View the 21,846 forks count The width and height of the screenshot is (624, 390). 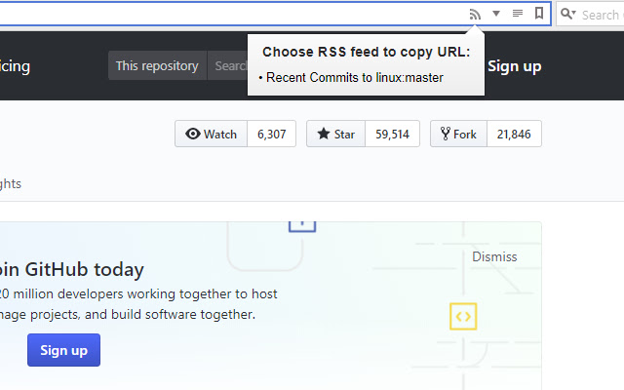coord(514,134)
